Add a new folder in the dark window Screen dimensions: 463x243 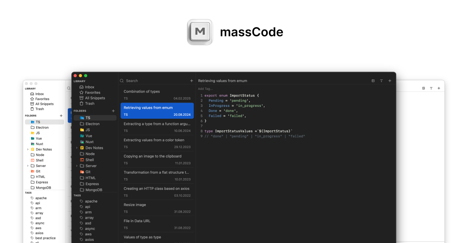pos(113,111)
